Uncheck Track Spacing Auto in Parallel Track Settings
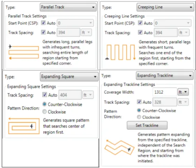The height and width of the screenshot is (168, 196). 43,32
